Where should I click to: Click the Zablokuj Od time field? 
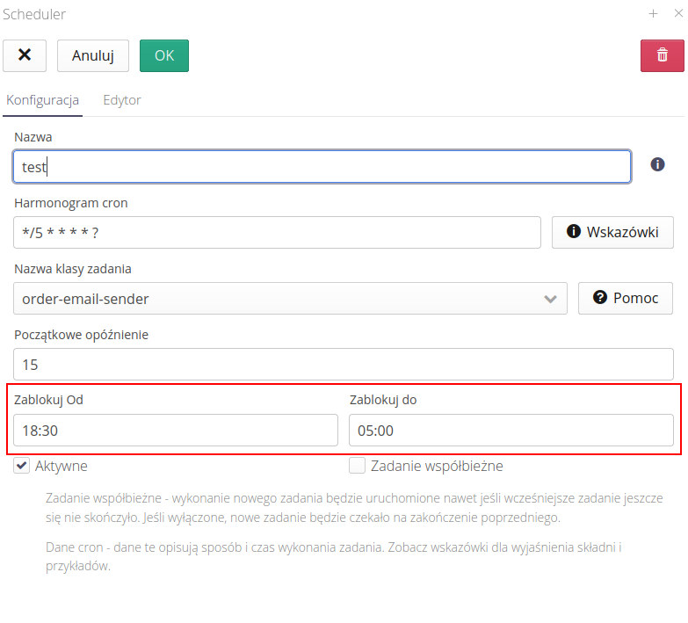pyautogui.click(x=176, y=431)
